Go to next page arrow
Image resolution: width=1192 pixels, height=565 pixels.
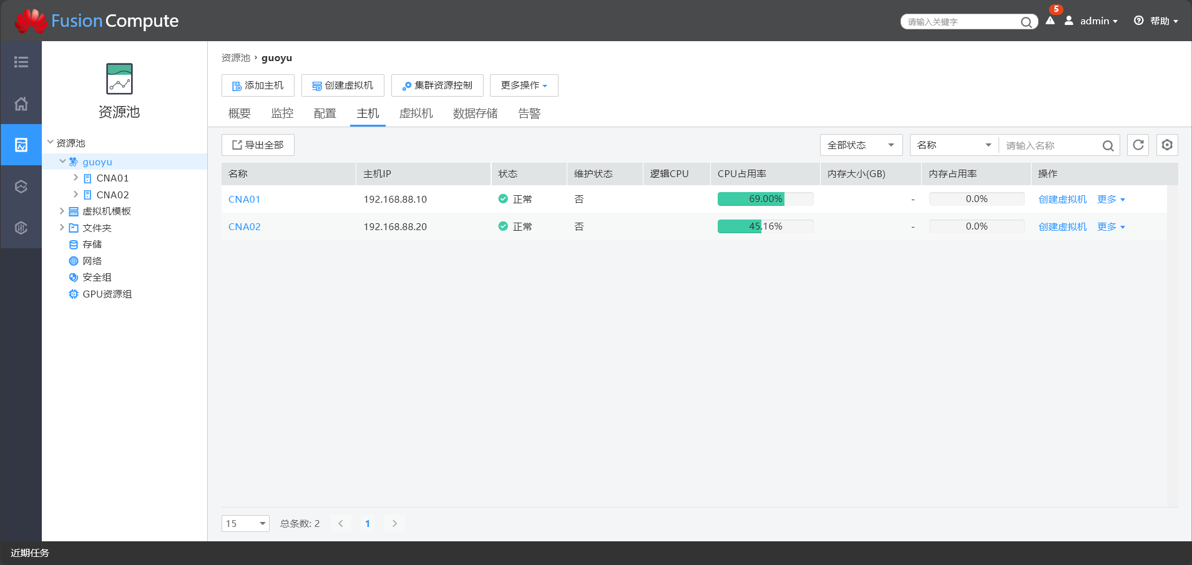(394, 523)
